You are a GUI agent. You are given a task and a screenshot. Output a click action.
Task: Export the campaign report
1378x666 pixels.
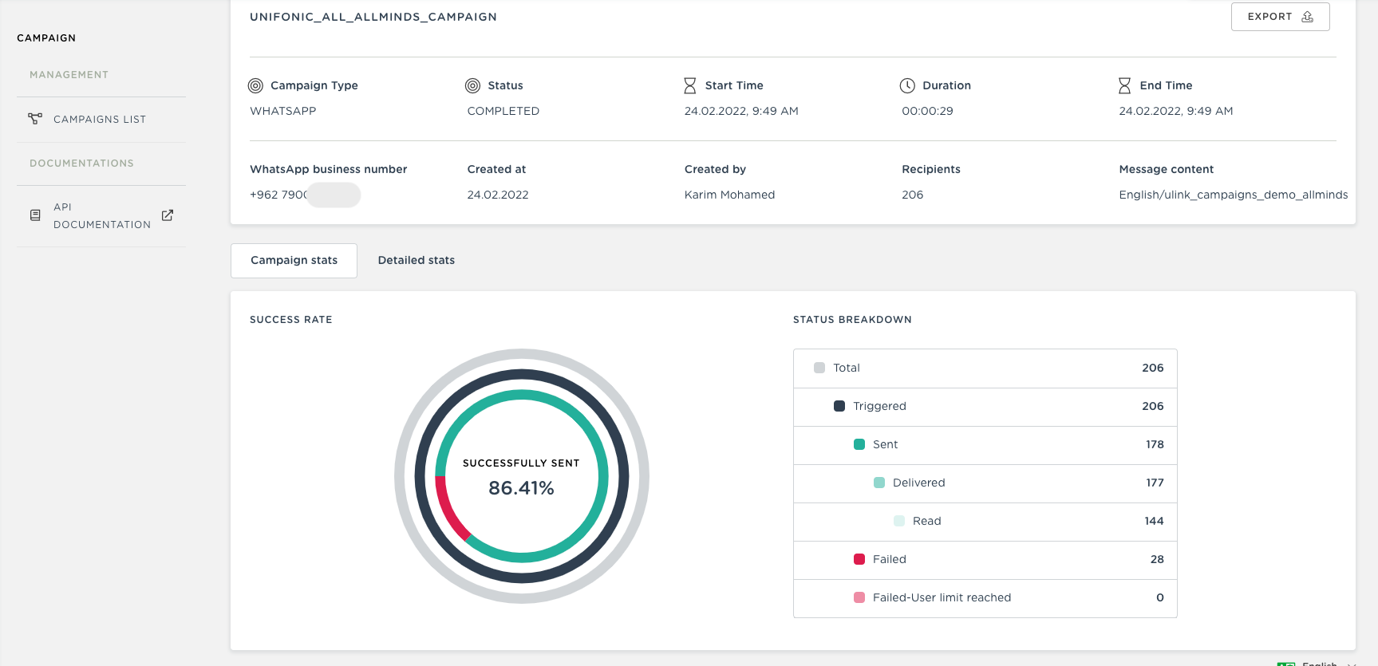[x=1280, y=17]
